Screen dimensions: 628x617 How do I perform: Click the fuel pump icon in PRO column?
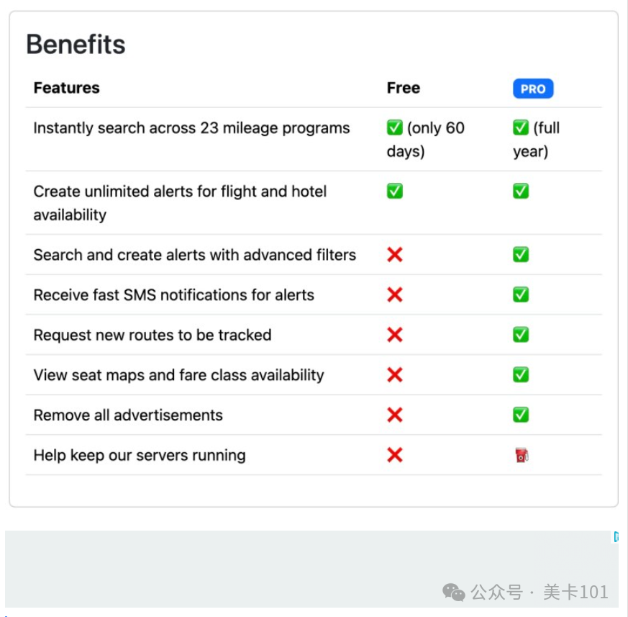point(522,455)
